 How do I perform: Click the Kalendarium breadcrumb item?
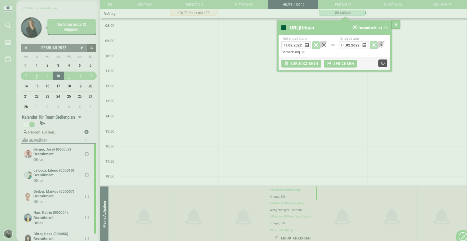(x=48, y=8)
